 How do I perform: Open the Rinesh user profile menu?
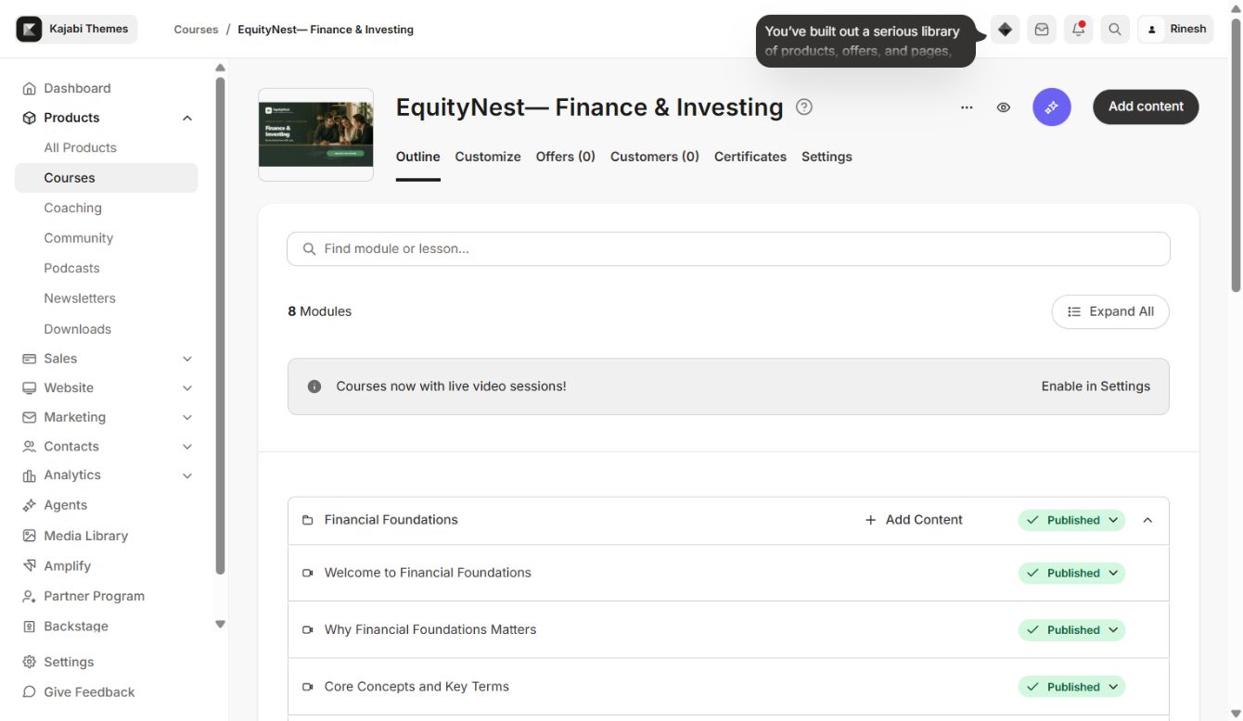1175,30
